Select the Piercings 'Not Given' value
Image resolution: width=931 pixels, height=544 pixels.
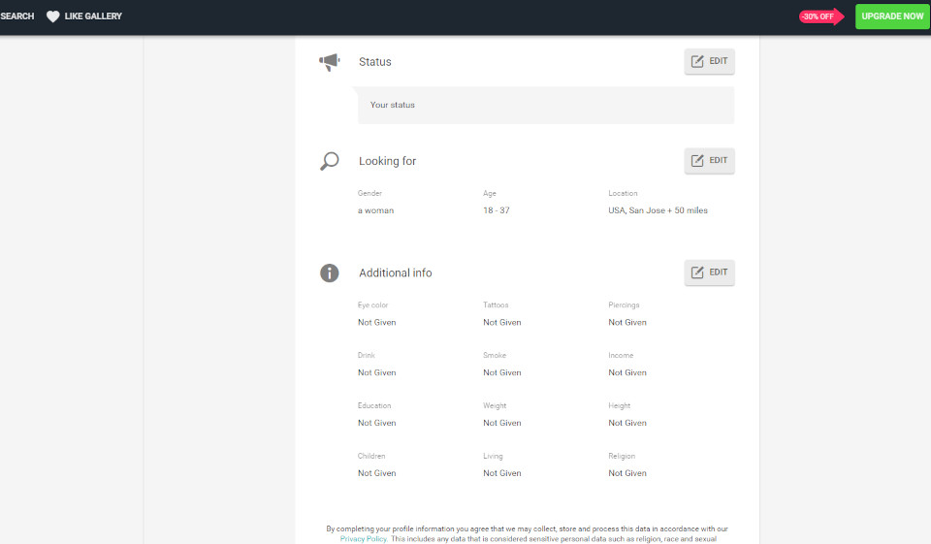click(x=627, y=323)
